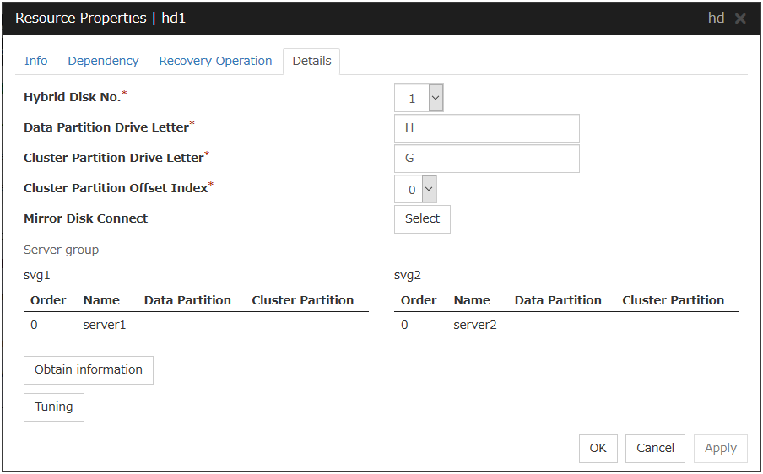This screenshot has width=763, height=474.
Task: Switch to the Info tab
Action: coord(36,61)
